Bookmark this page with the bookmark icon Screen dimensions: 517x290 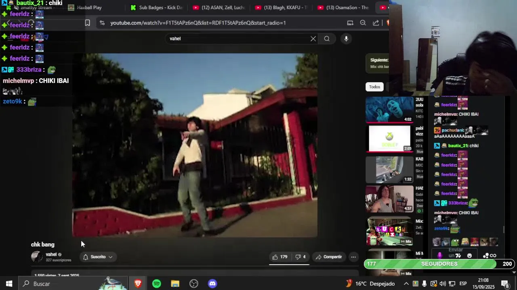[x=87, y=23]
